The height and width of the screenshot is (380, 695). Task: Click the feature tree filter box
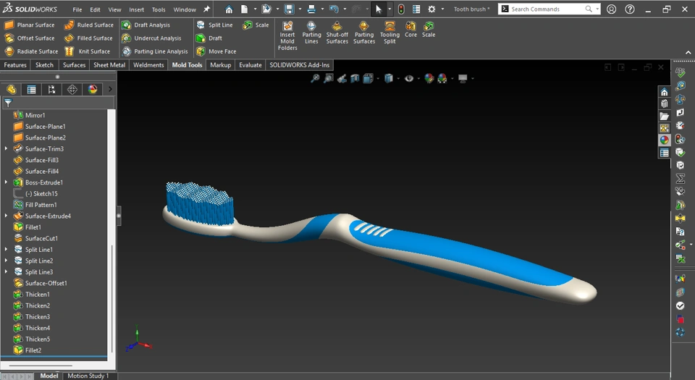(58, 103)
